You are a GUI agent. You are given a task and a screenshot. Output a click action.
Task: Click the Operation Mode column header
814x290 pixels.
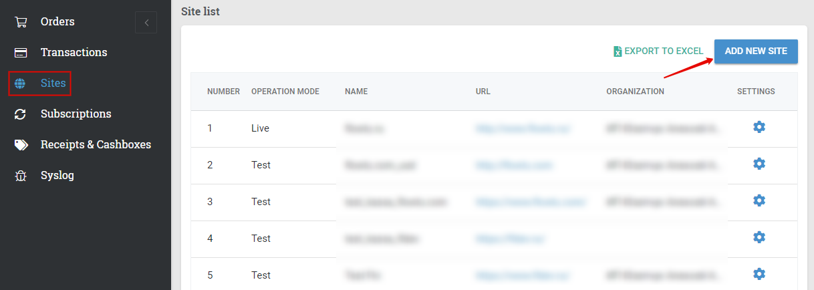(285, 92)
